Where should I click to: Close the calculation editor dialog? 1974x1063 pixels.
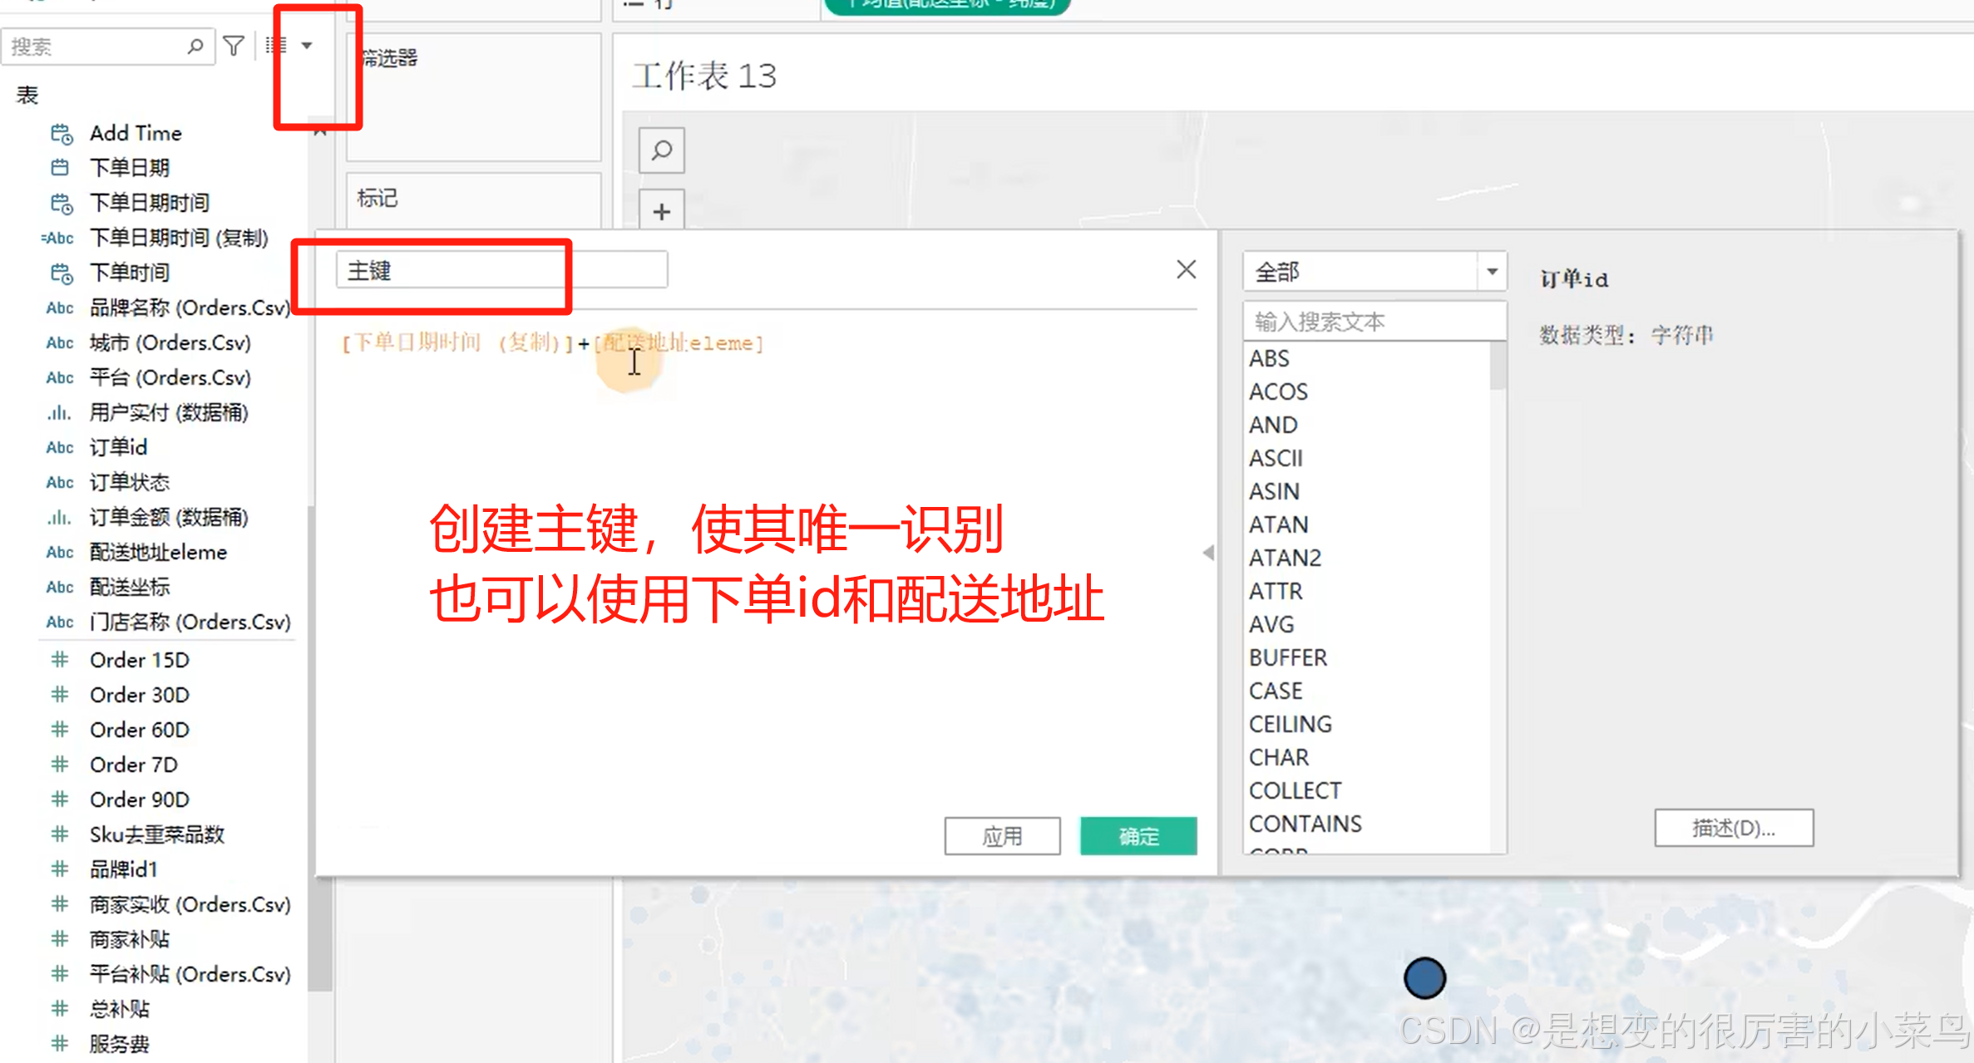click(1186, 269)
